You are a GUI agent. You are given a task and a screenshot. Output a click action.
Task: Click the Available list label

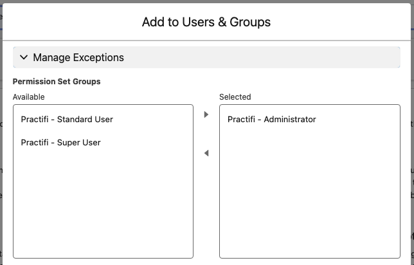pos(28,97)
